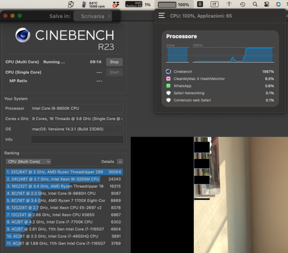Open the Dropbox menu bar icon

pos(116,4)
